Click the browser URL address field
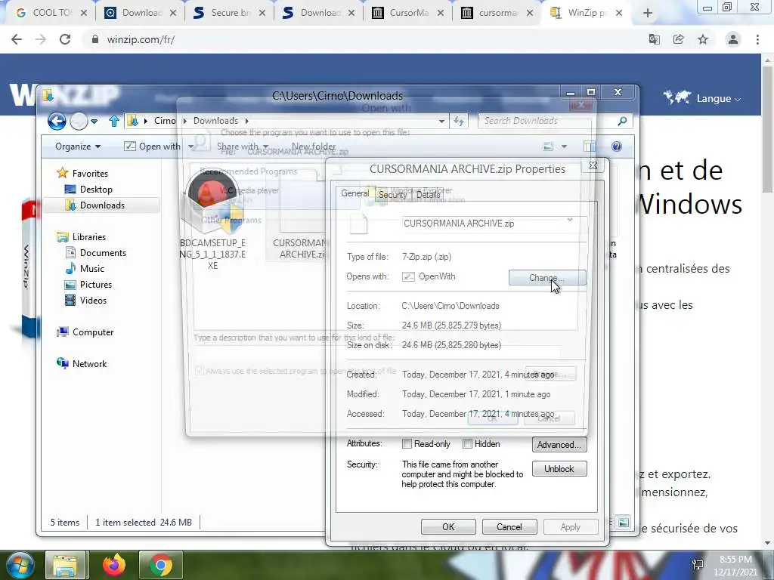The image size is (774, 580). pyautogui.click(x=365, y=39)
